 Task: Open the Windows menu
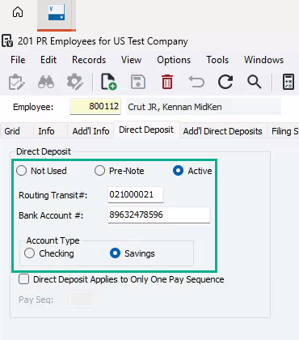click(263, 60)
